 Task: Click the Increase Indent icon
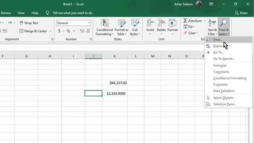point(5,31)
